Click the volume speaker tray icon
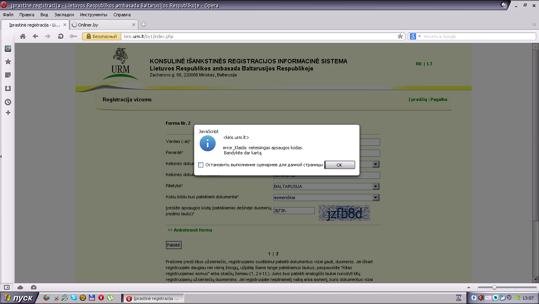Viewport: 539px width, 304px height. (x=481, y=298)
